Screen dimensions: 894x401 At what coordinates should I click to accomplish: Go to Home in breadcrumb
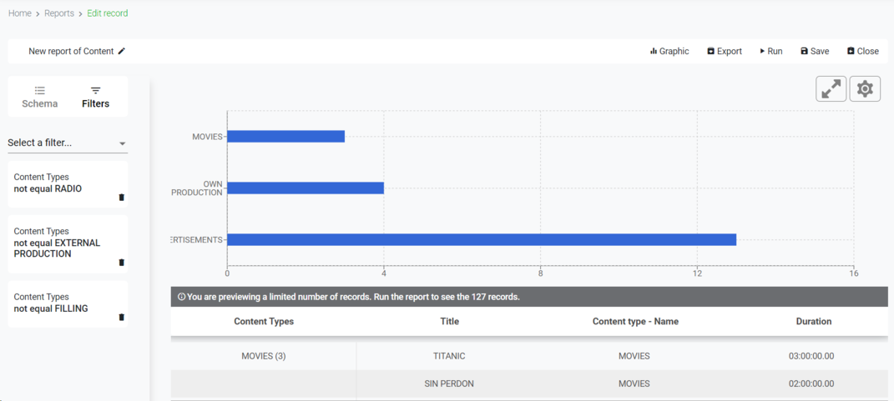[x=20, y=13]
